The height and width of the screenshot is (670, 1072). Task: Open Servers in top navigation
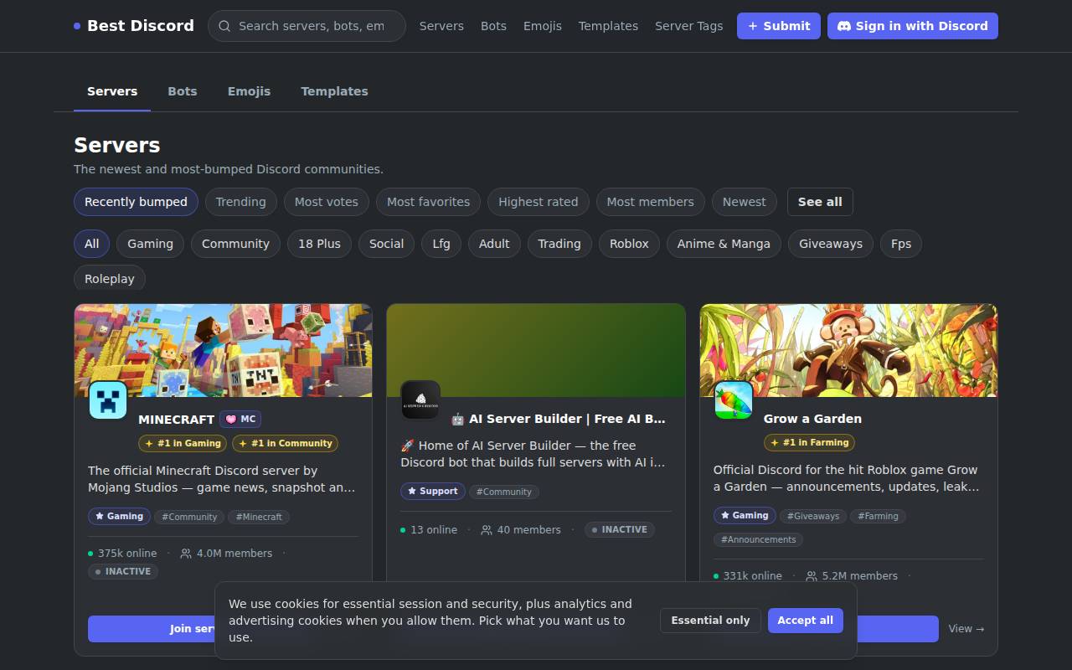coord(441,26)
